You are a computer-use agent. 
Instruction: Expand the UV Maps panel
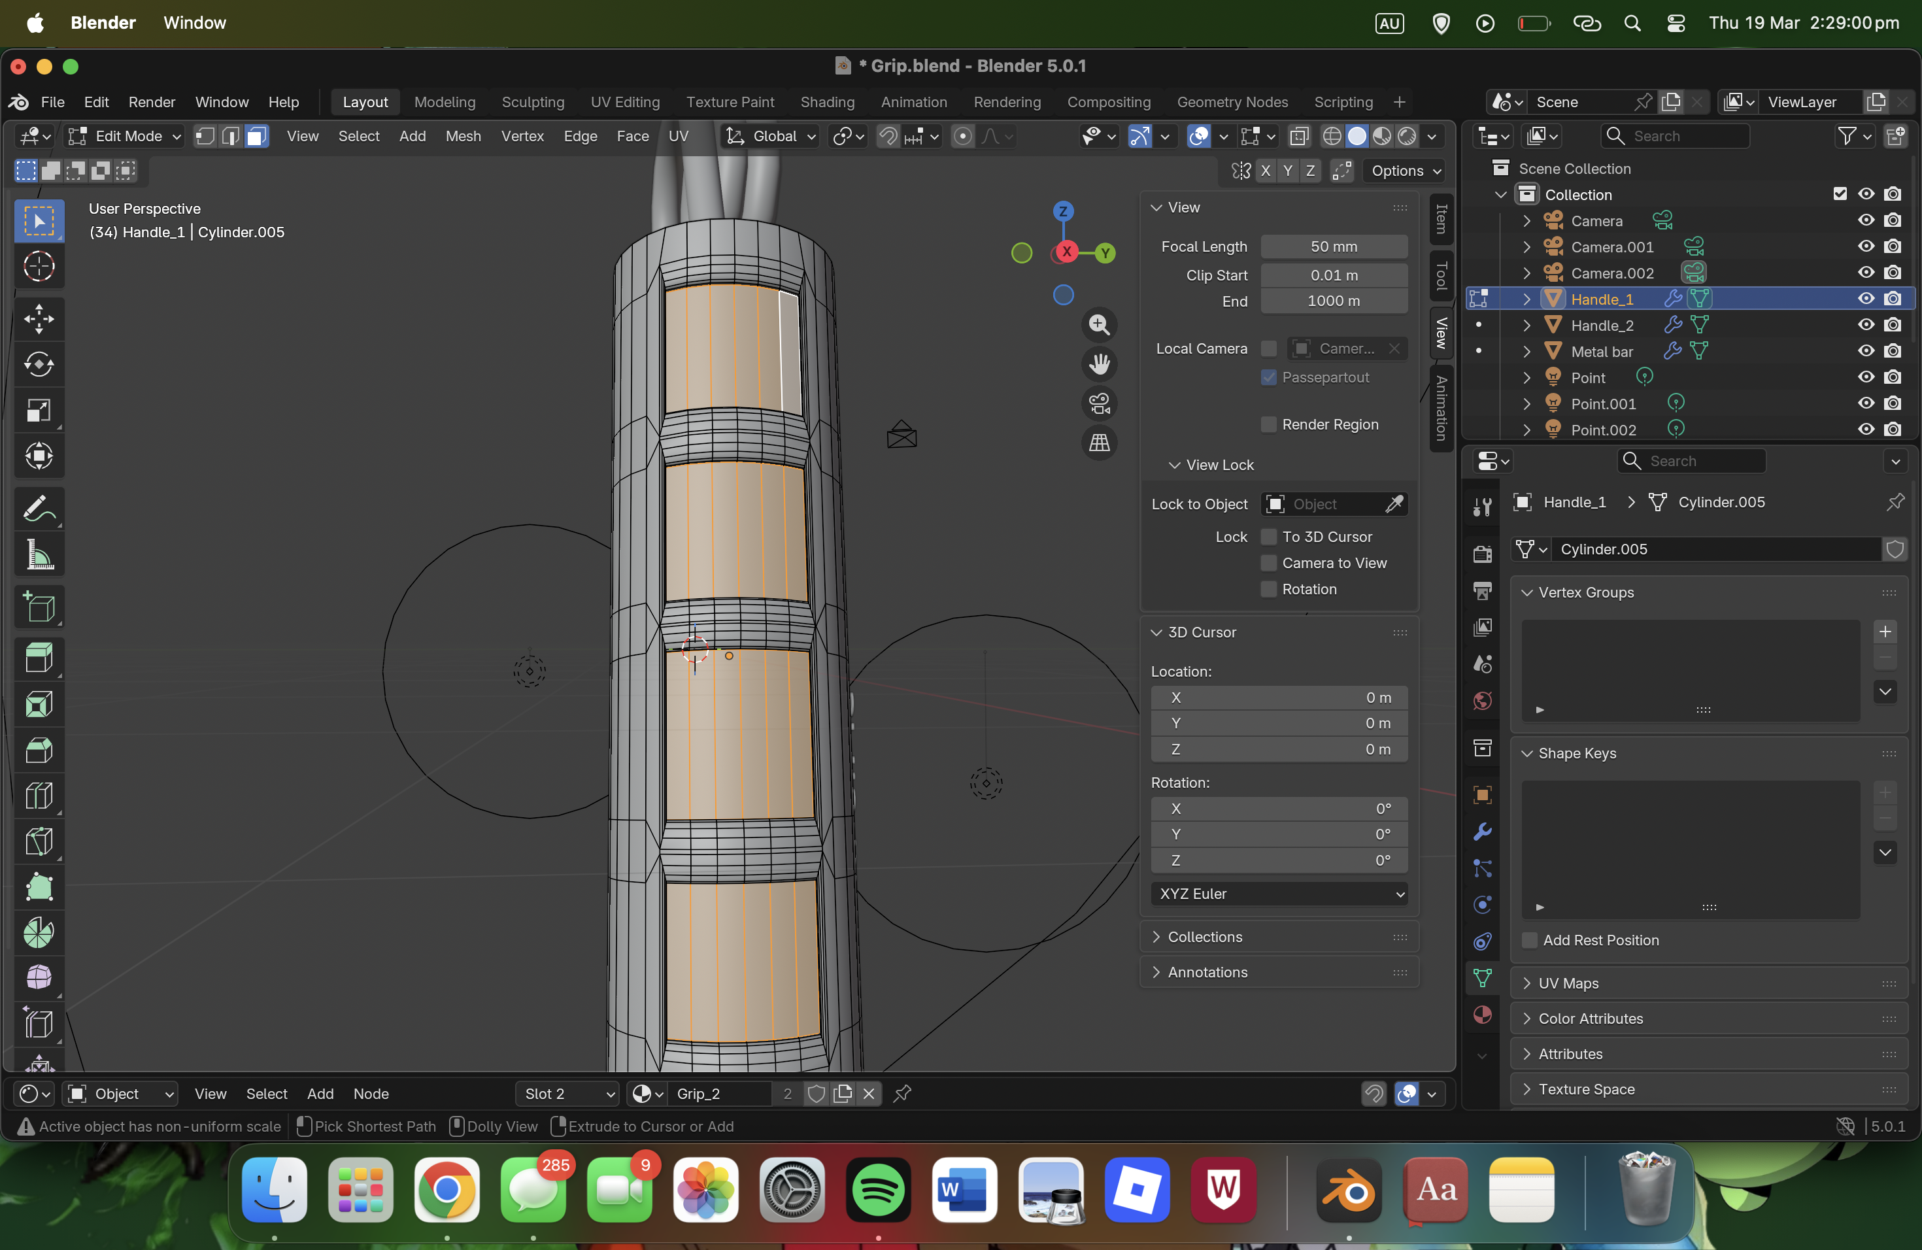coord(1568,983)
